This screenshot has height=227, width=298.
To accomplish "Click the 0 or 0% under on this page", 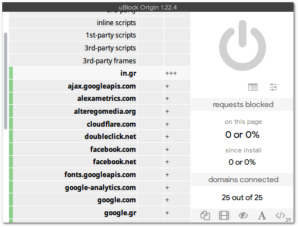I will 243,135.
